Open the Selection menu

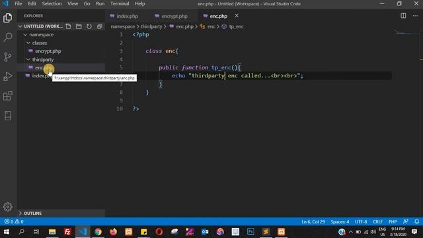coord(52,3)
